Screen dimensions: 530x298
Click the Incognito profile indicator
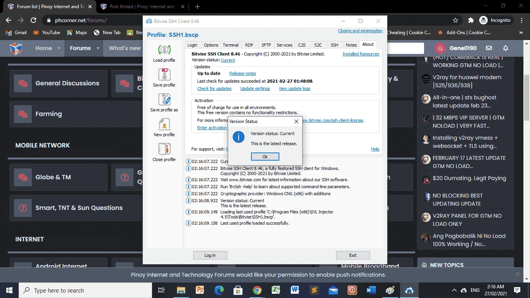[x=496, y=20]
